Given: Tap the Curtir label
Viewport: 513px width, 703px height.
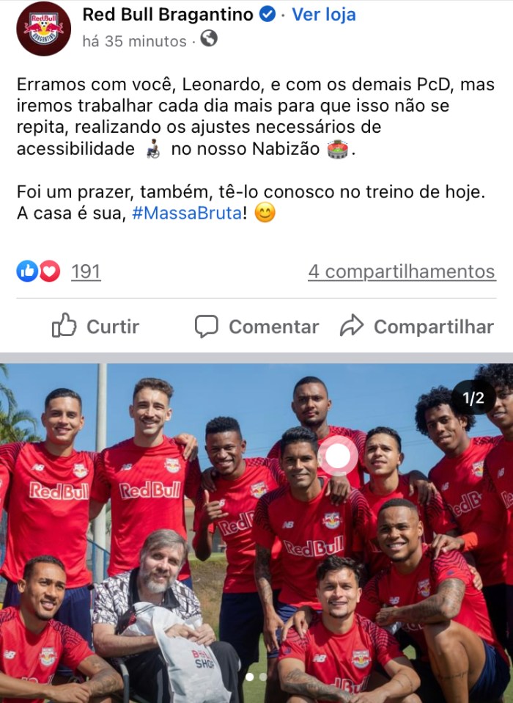Looking at the screenshot, I should 113,327.
